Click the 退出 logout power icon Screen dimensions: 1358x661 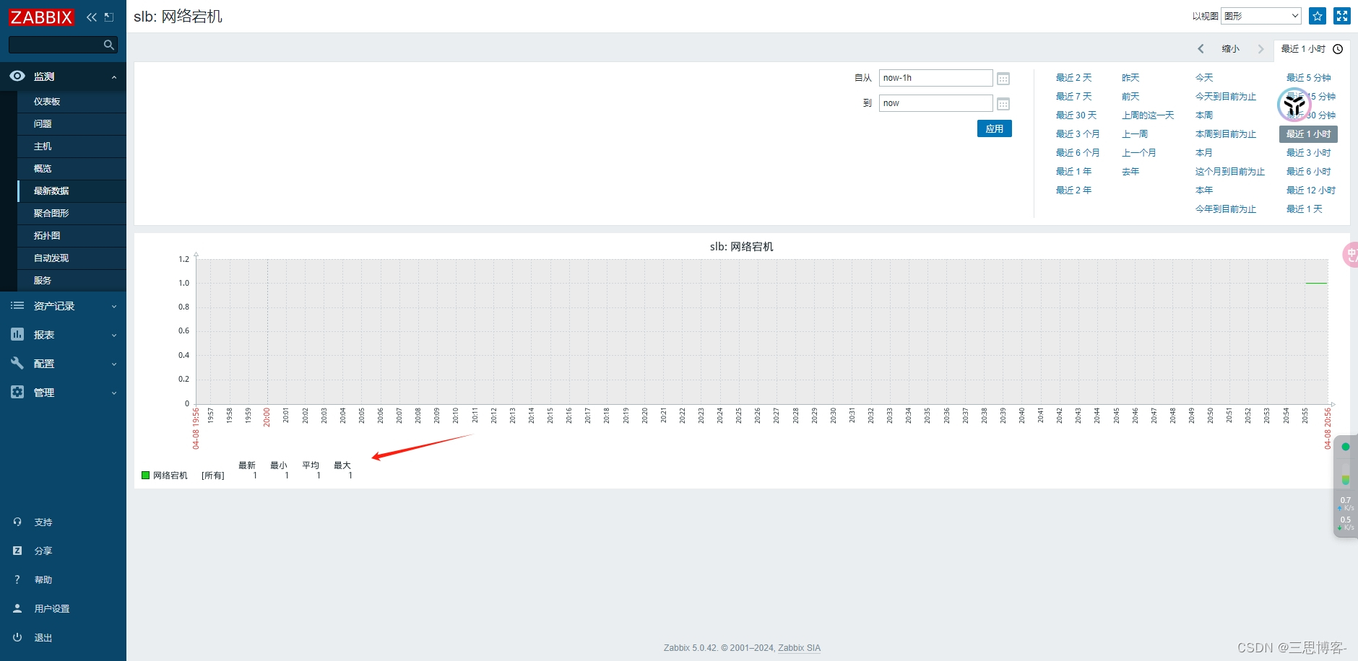pyautogui.click(x=17, y=637)
